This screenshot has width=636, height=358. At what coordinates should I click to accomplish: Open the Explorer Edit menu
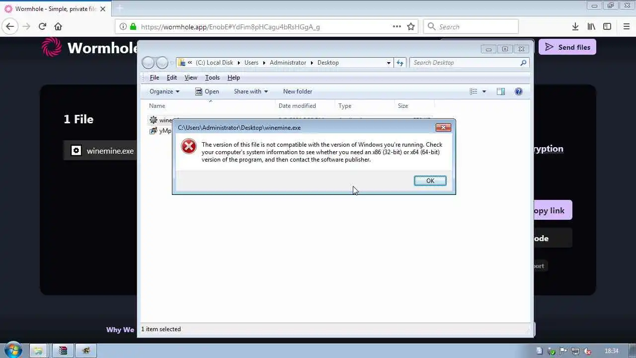click(x=171, y=78)
